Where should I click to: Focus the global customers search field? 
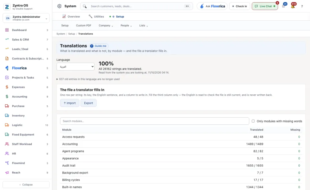click(136, 6)
